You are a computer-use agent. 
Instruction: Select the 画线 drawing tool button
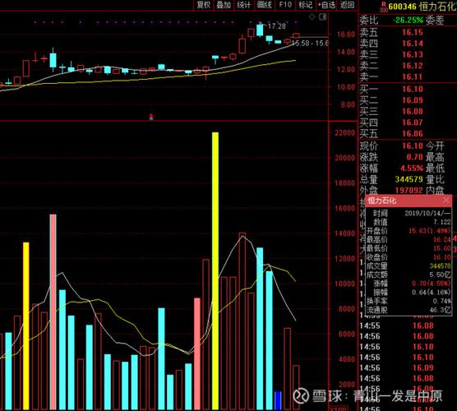(x=264, y=5)
